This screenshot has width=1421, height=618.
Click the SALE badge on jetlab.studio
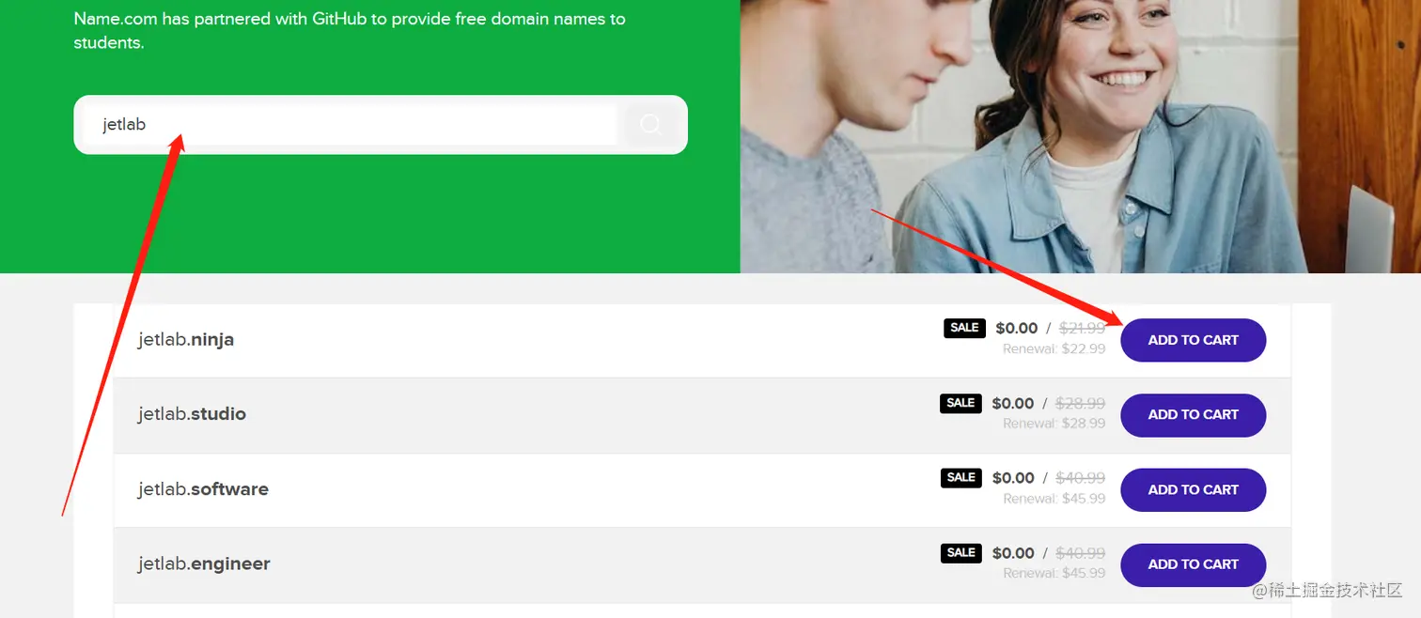[x=960, y=403]
